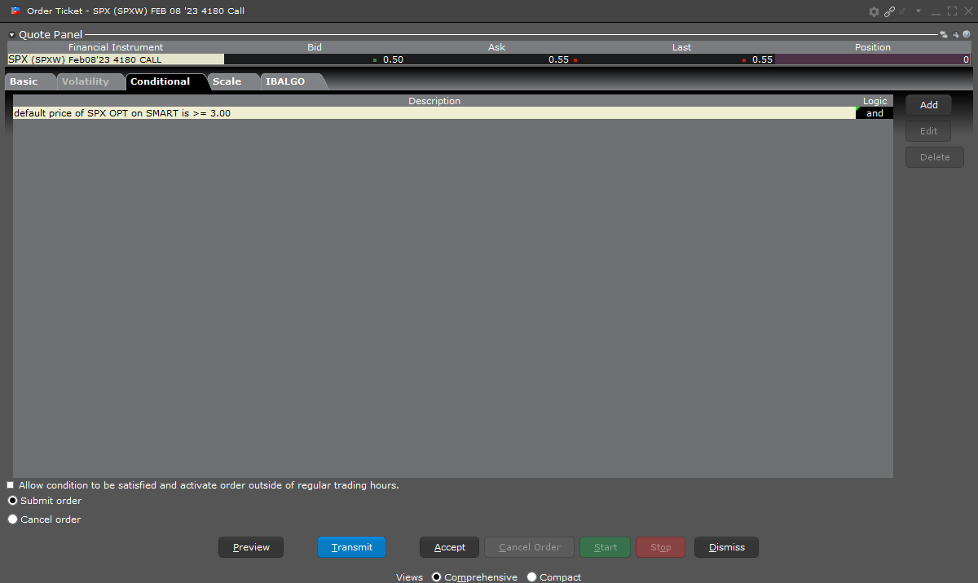Click the Delete condition button
Screen dimensions: 978x583
point(935,157)
